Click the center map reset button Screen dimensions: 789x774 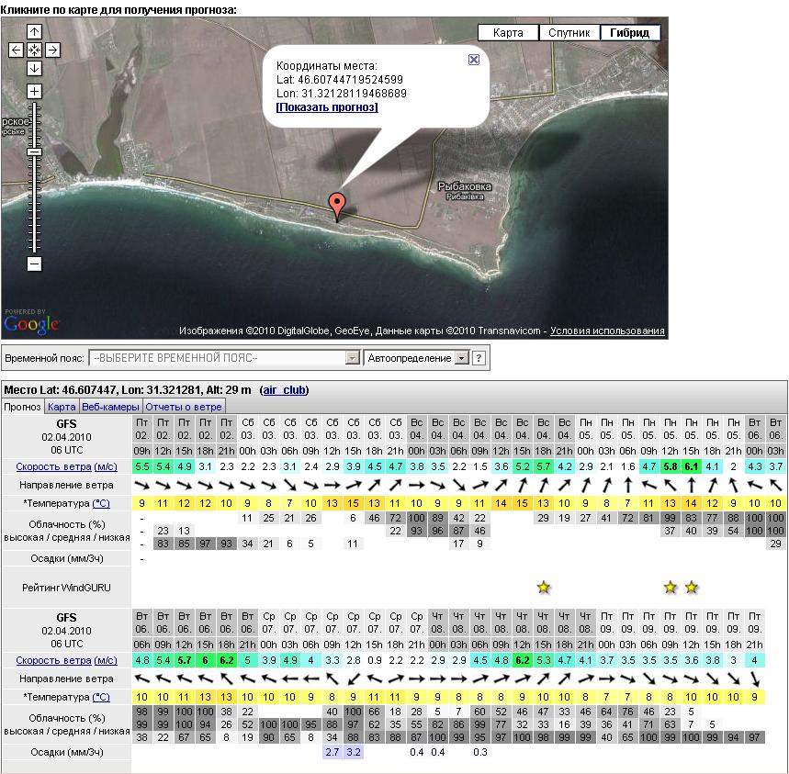34,50
